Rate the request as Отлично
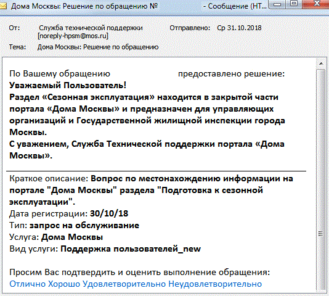Viewport: 329px width, 296px height. click(x=28, y=284)
